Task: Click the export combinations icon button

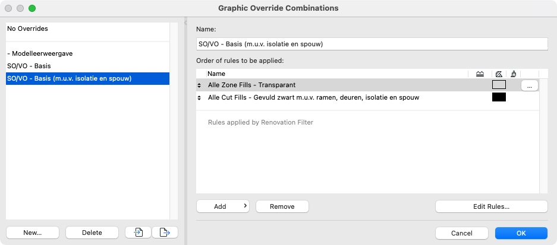Action: click(165, 233)
